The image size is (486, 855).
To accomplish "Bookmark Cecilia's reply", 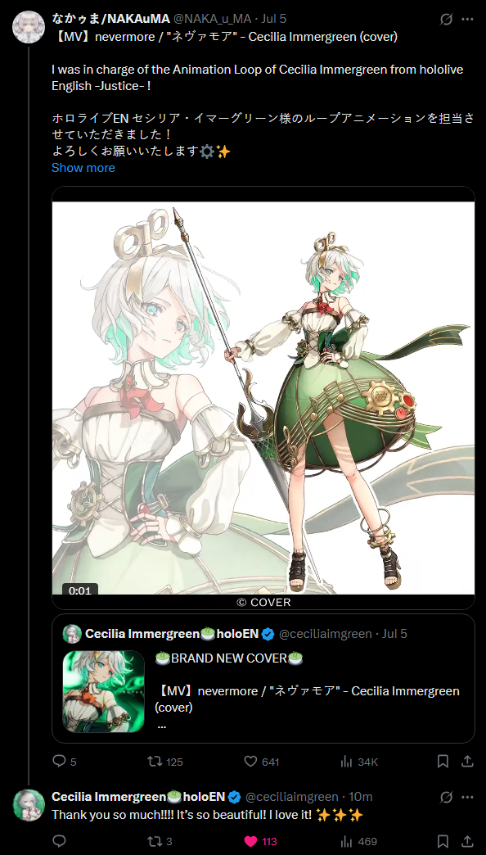I will (443, 841).
